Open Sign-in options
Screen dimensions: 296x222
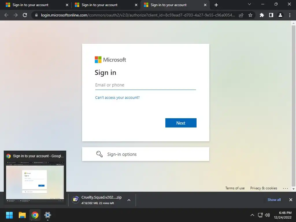tap(146, 154)
